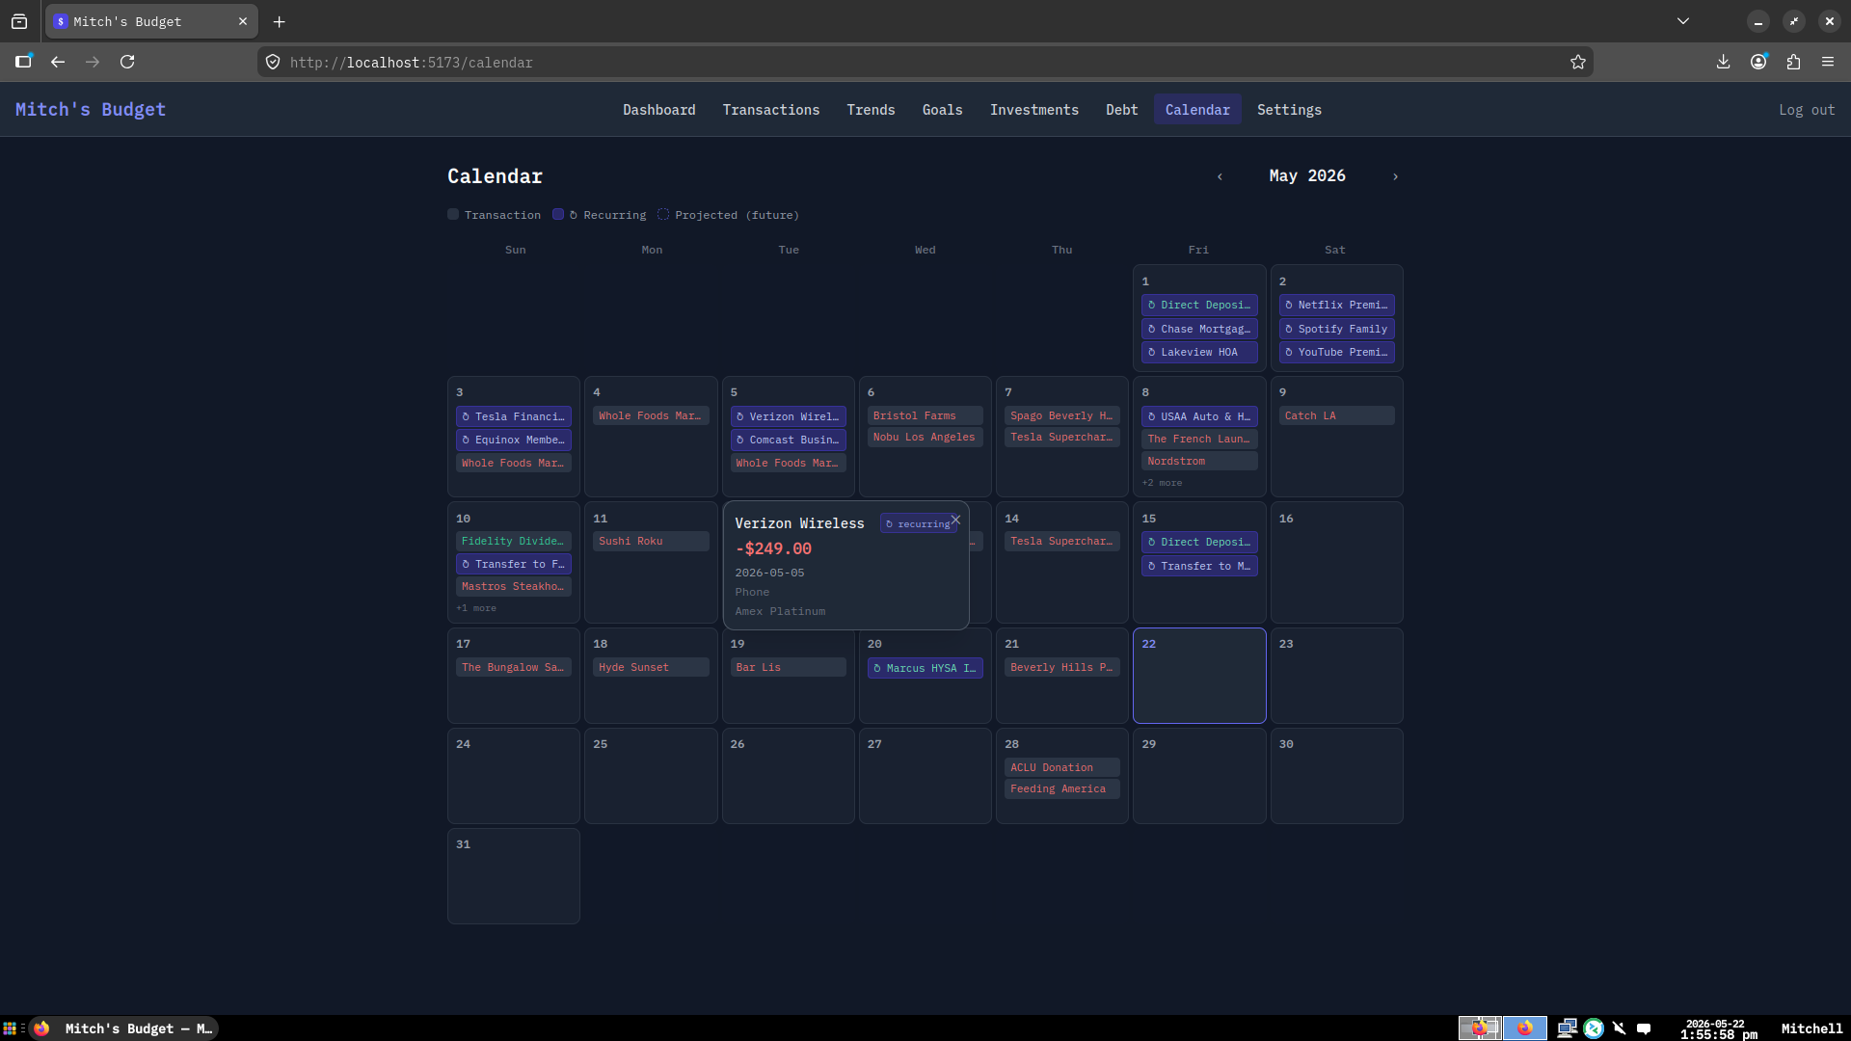This screenshot has height=1041, width=1851.
Task: Open a new browser tab
Action: pos(279,21)
